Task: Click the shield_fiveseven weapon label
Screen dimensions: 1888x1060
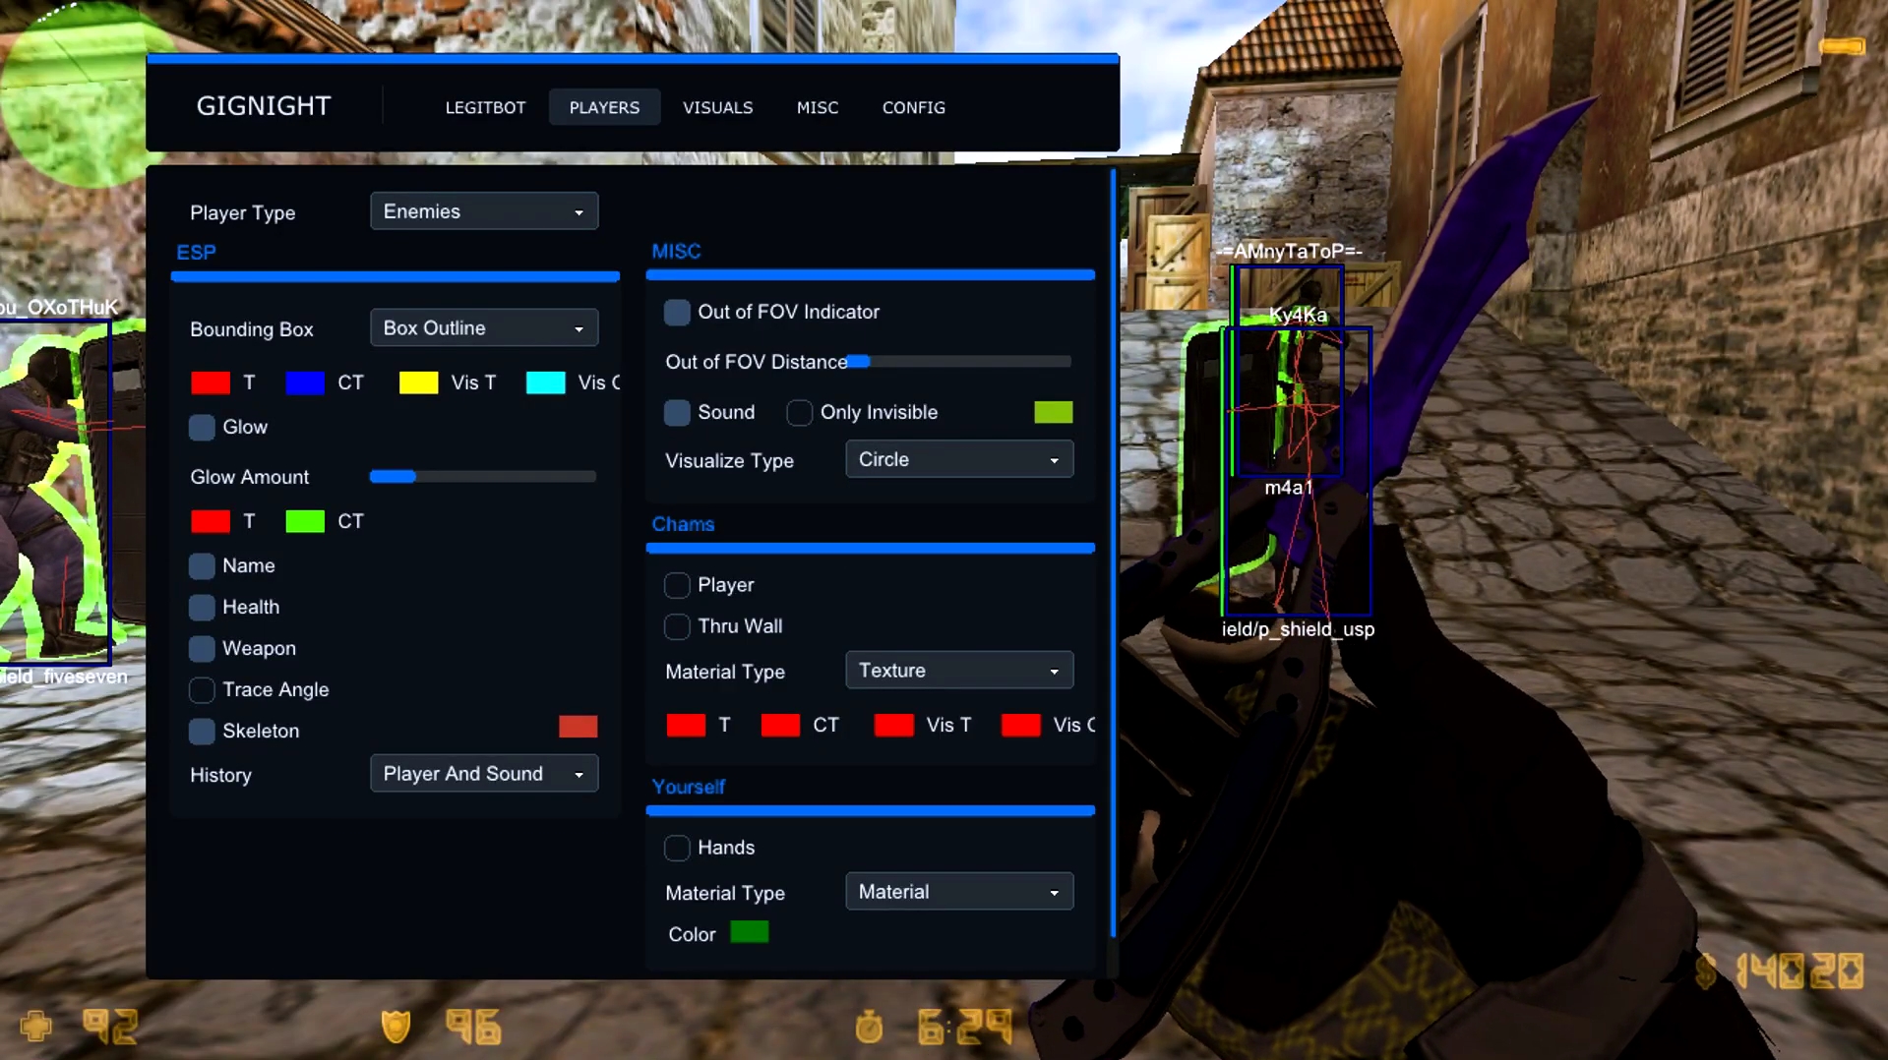Action: 64,677
